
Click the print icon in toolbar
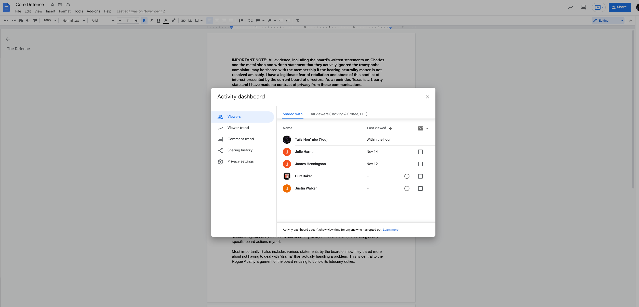point(21,21)
